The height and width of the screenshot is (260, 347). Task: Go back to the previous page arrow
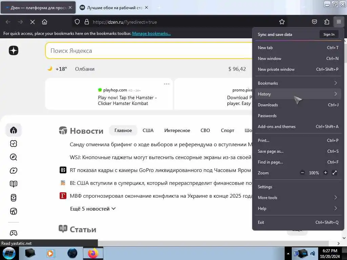(8, 22)
